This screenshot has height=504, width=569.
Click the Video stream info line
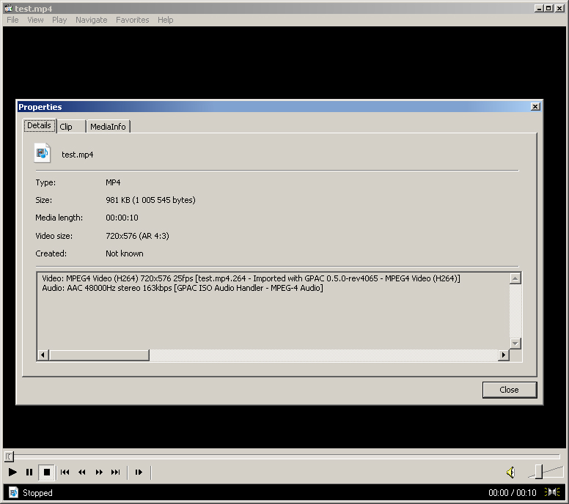click(251, 278)
